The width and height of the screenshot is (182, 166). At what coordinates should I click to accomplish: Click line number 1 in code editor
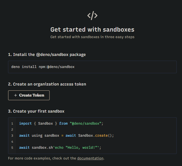coord(12,124)
